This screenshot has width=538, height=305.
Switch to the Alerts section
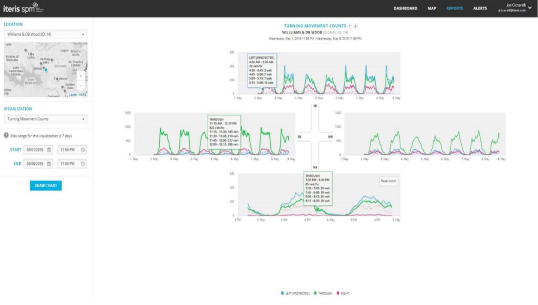480,9
